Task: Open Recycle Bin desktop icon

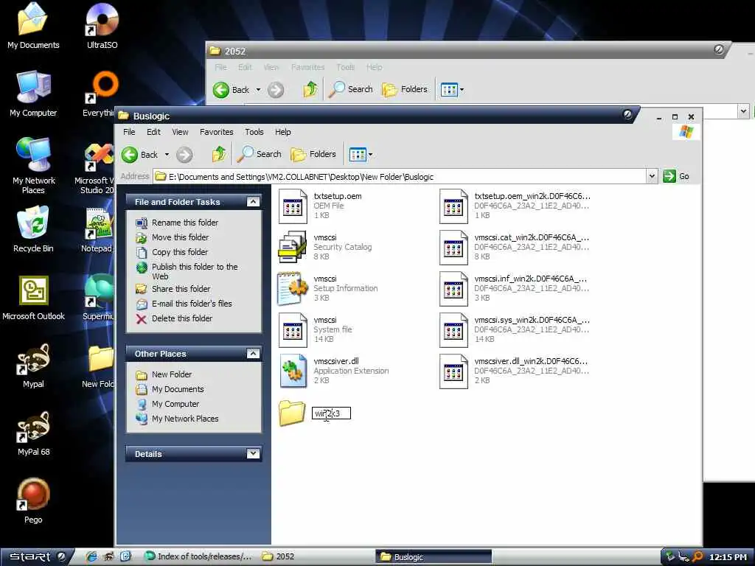Action: coord(33,230)
